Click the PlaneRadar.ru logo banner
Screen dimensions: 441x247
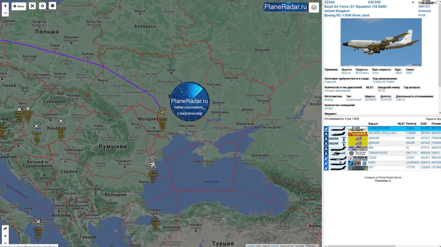coord(285,7)
